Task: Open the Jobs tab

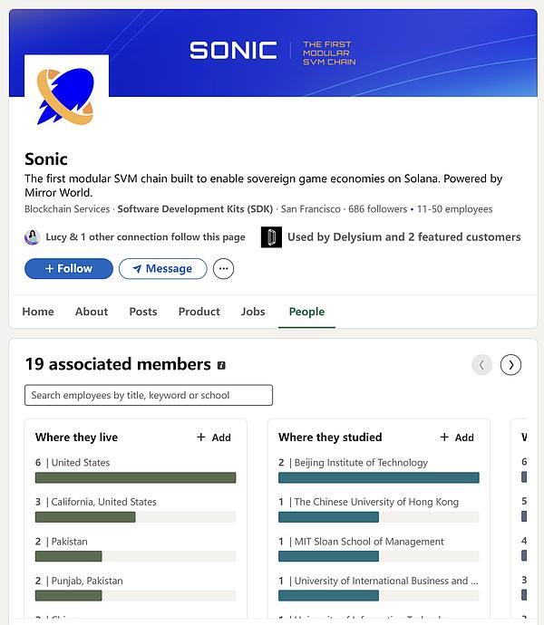Action: click(253, 312)
